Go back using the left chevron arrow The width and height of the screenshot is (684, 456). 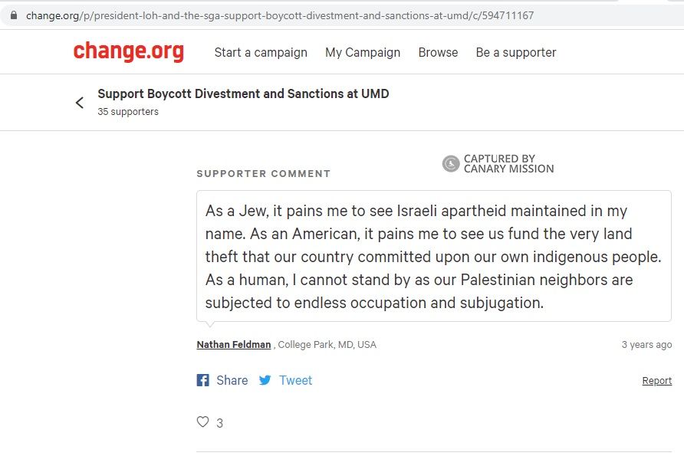[80, 103]
